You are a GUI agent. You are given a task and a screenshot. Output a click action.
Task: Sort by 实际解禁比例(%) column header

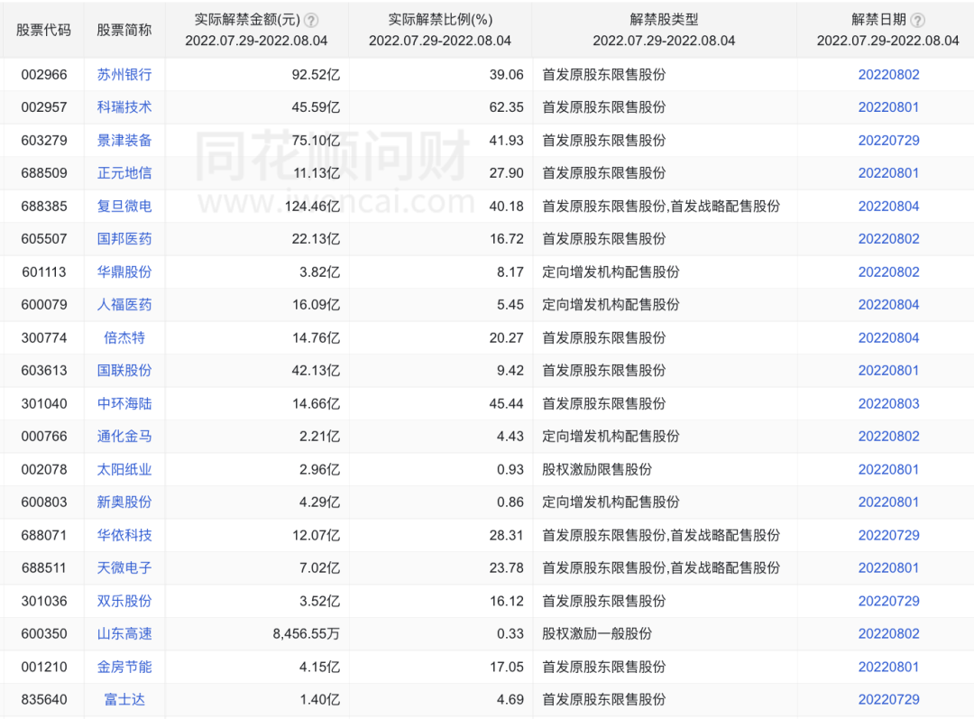click(x=439, y=20)
